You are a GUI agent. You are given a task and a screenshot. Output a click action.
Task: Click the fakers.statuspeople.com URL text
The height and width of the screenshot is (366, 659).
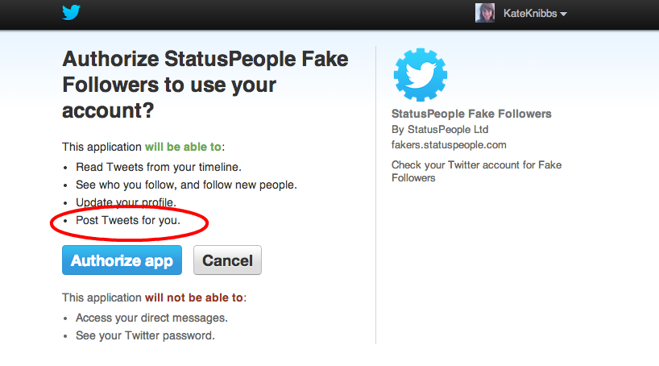pos(449,144)
